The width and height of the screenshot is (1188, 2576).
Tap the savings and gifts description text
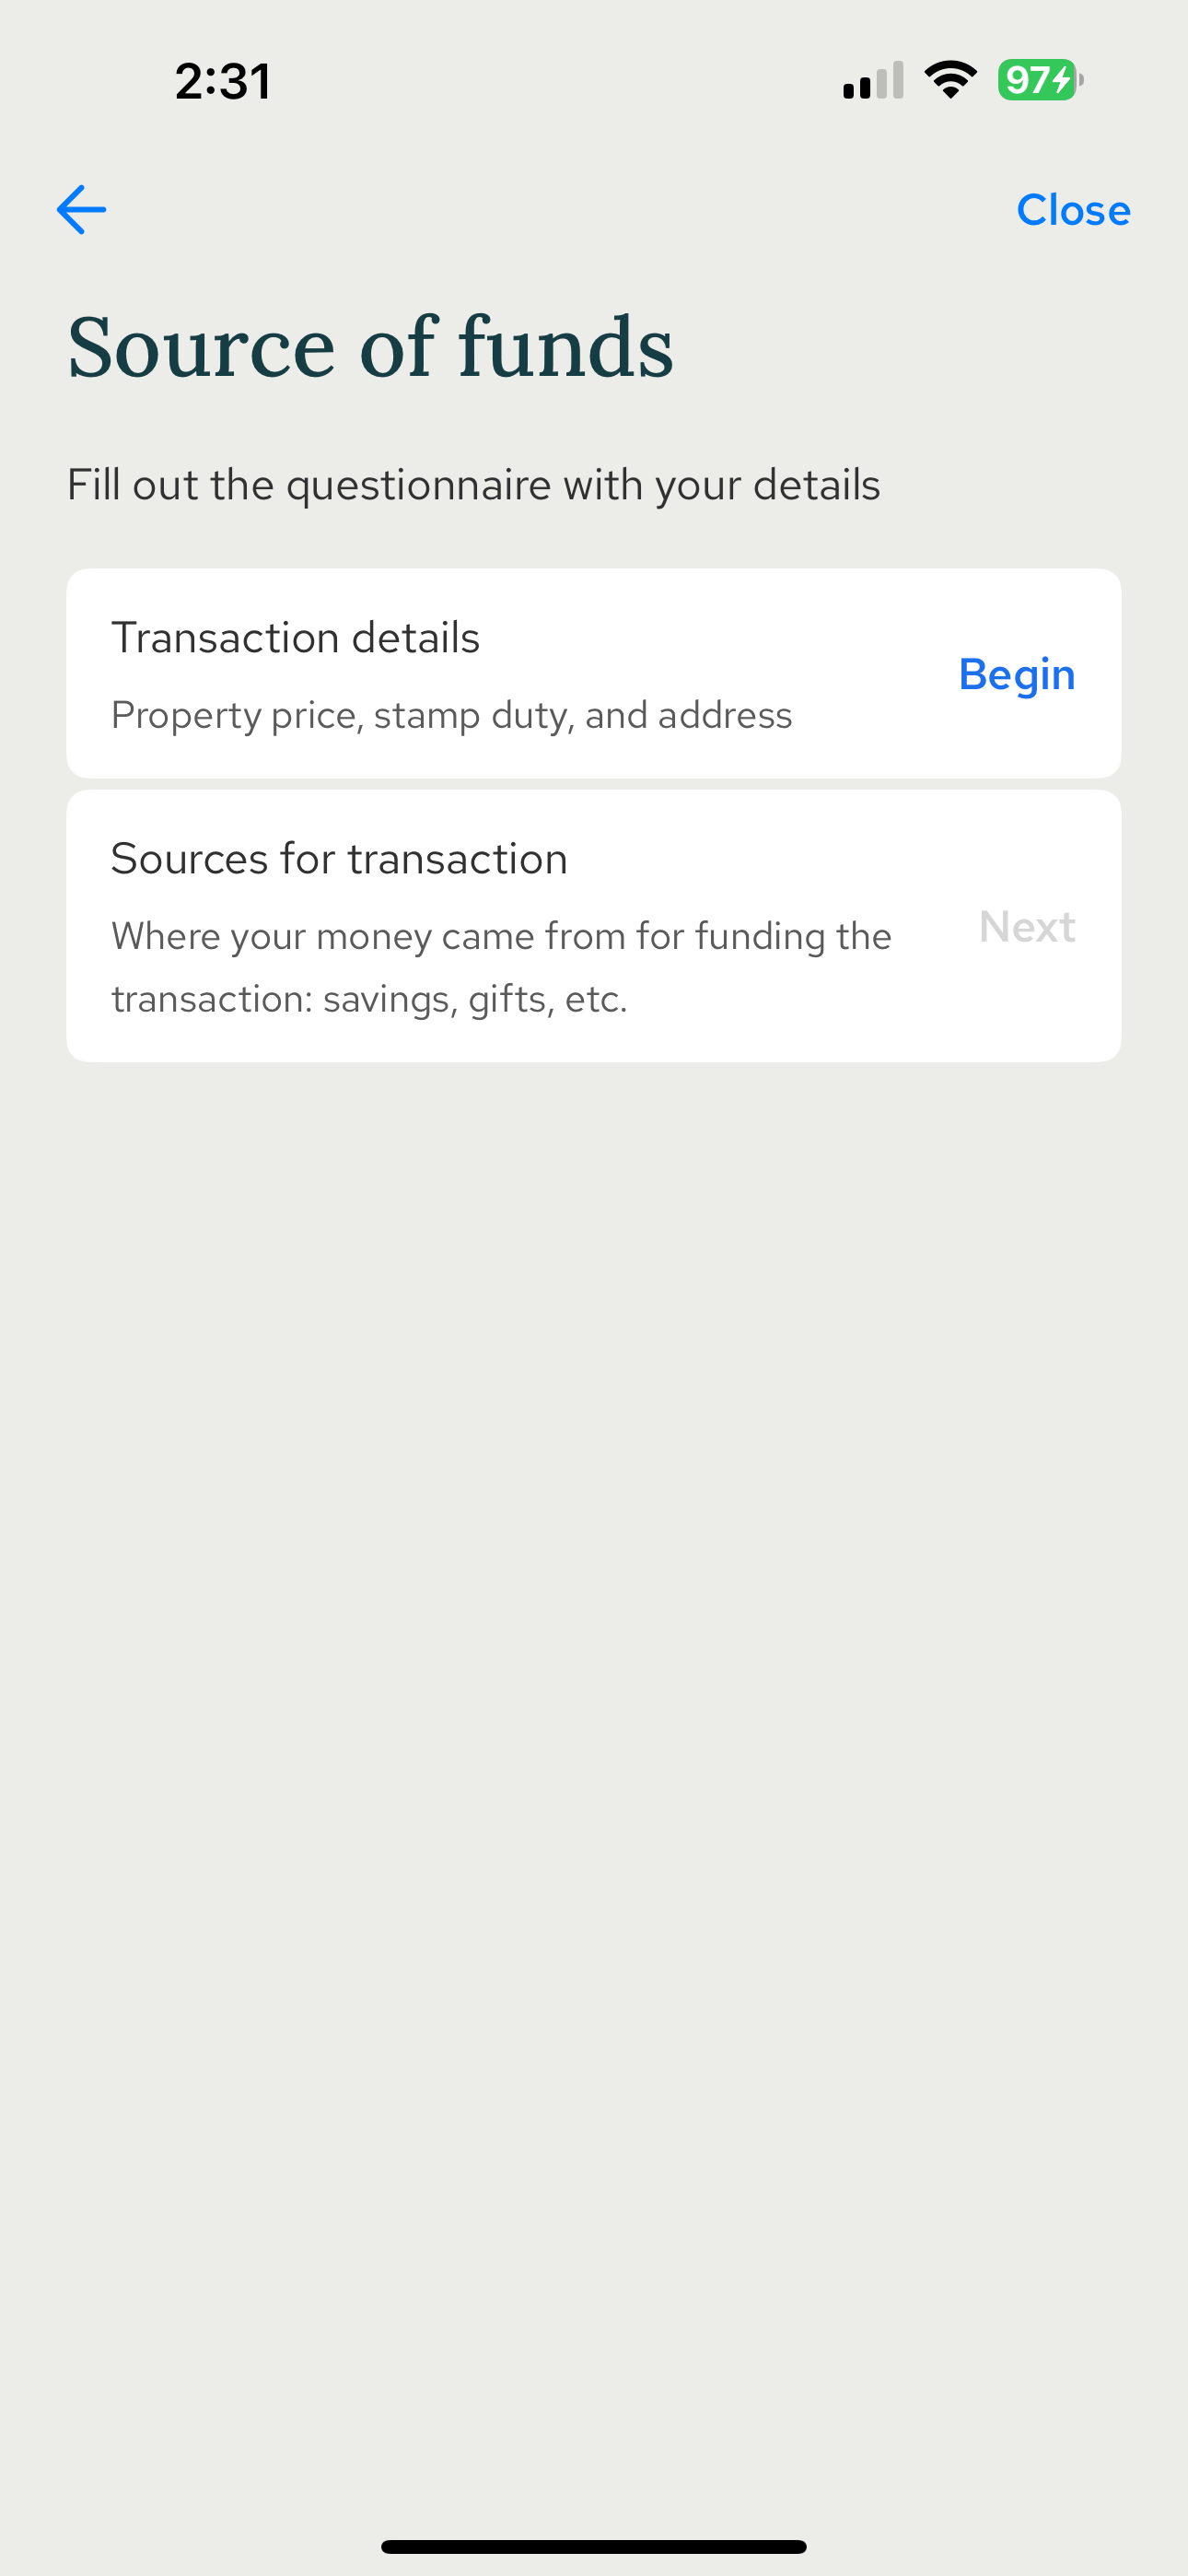coord(500,967)
